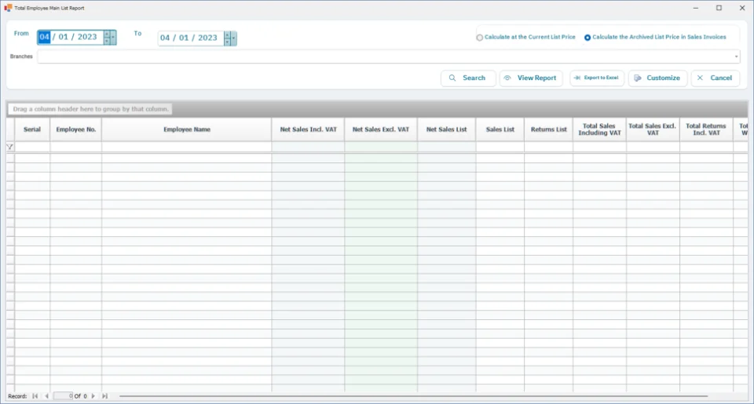This screenshot has height=404, width=754.
Task: Sort by Sales List column header
Action: pos(500,129)
